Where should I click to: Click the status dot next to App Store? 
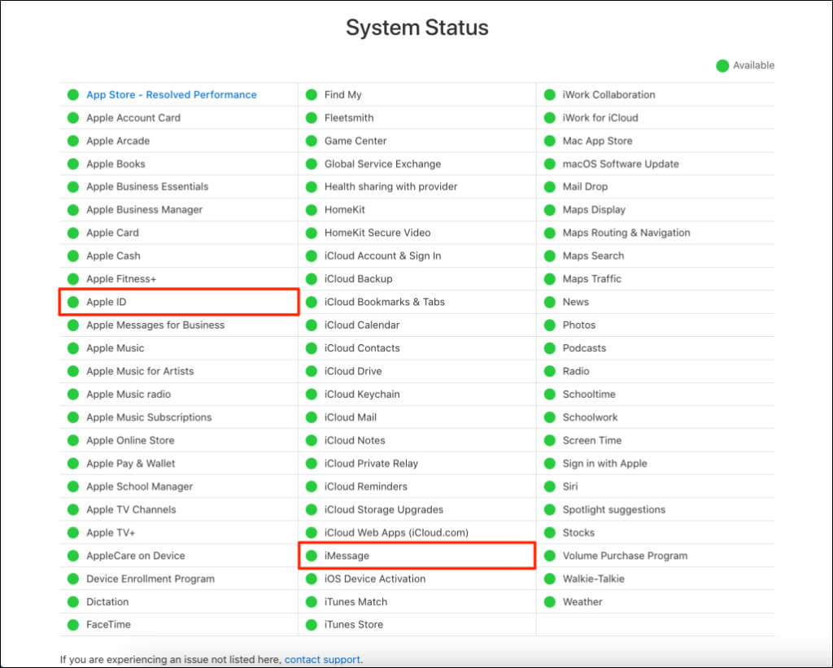(73, 94)
